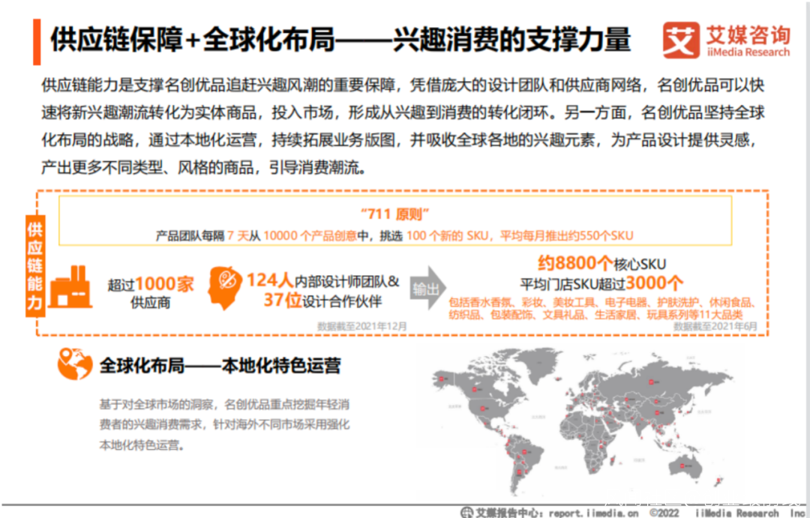Click the 数据截至2021年6月 note
Screen dimensions: 810x518
click(x=715, y=326)
